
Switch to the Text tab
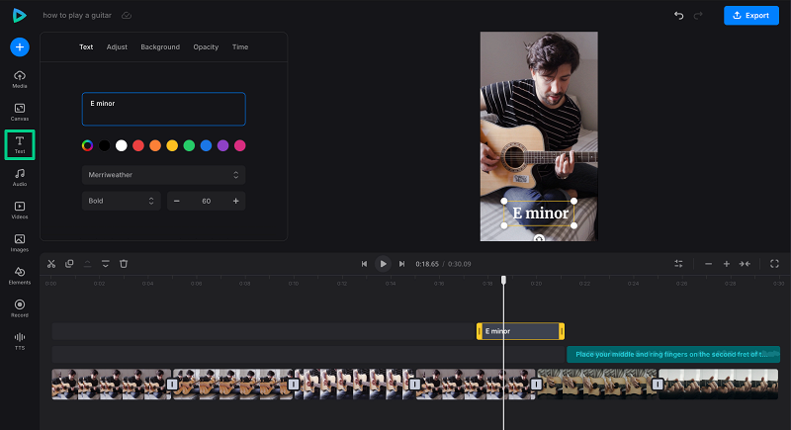coord(86,46)
